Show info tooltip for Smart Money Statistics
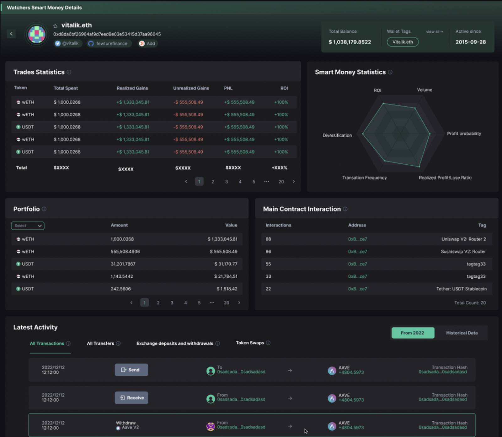 click(390, 72)
